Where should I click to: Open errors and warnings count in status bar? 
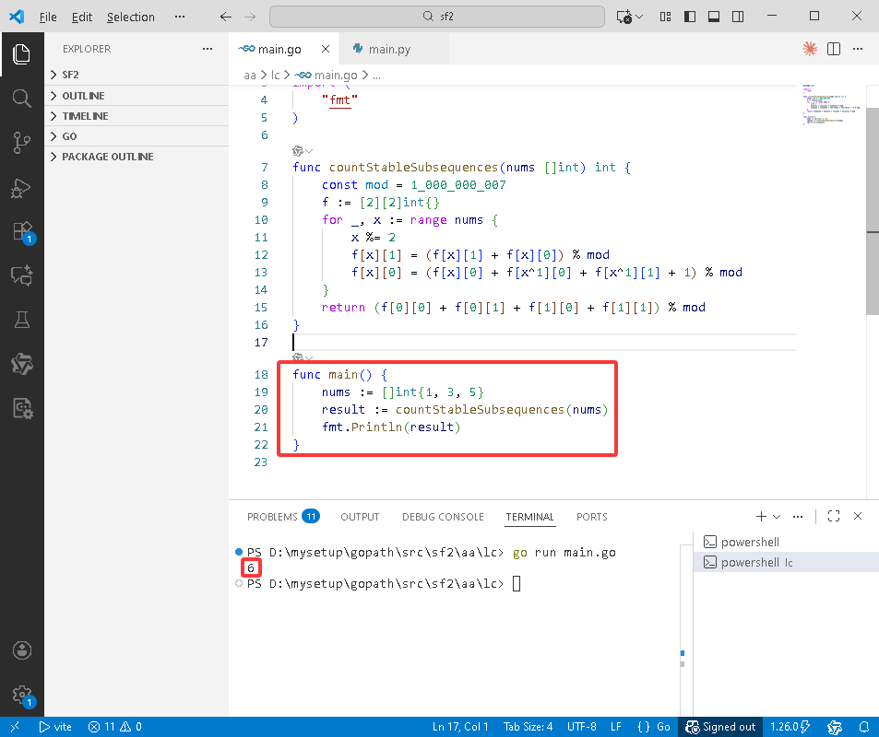115,727
